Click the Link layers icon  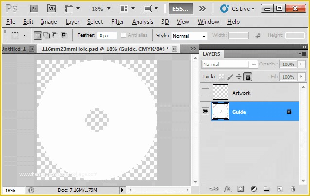point(214,189)
